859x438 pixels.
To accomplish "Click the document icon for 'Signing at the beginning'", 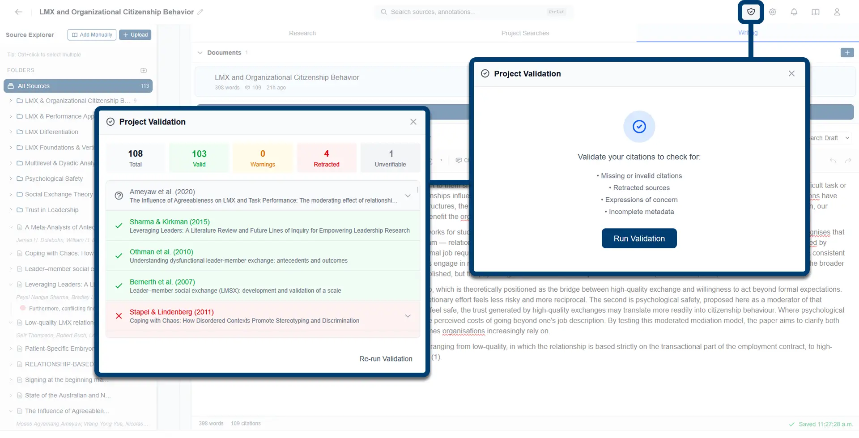I will (20, 380).
